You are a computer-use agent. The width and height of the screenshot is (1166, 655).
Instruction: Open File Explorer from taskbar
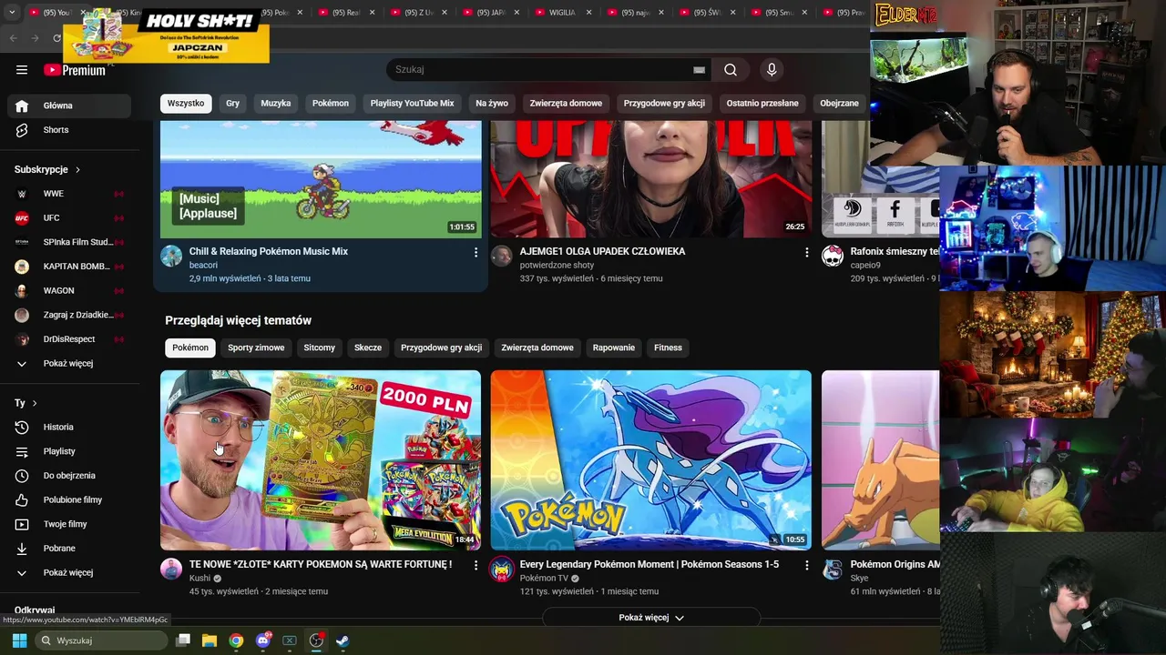coord(210,640)
